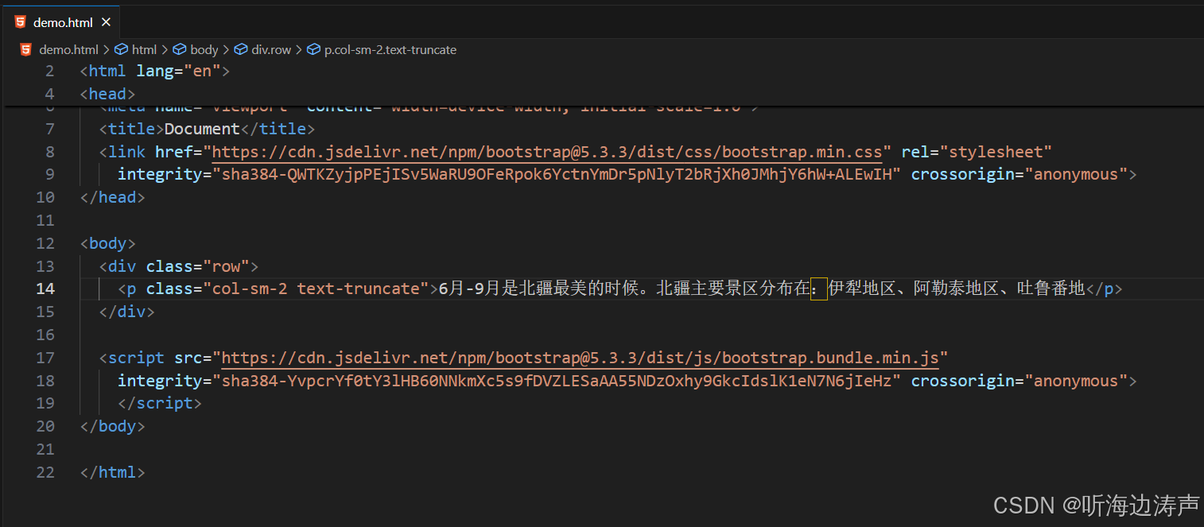This screenshot has width=1204, height=527.
Task: Click the HTML5 icon on the demo.html tab
Action: pyautogui.click(x=19, y=22)
